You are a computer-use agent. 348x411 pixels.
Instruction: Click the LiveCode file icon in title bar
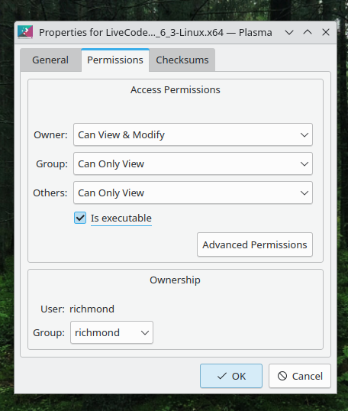click(25, 32)
